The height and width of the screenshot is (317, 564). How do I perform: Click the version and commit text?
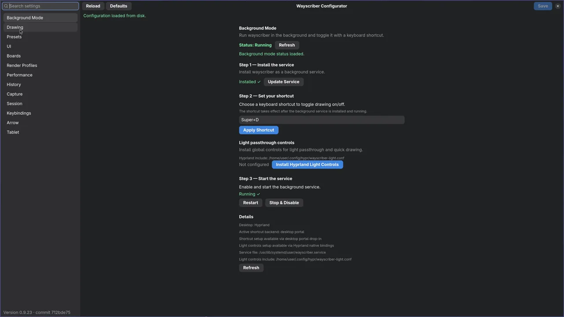(37, 313)
